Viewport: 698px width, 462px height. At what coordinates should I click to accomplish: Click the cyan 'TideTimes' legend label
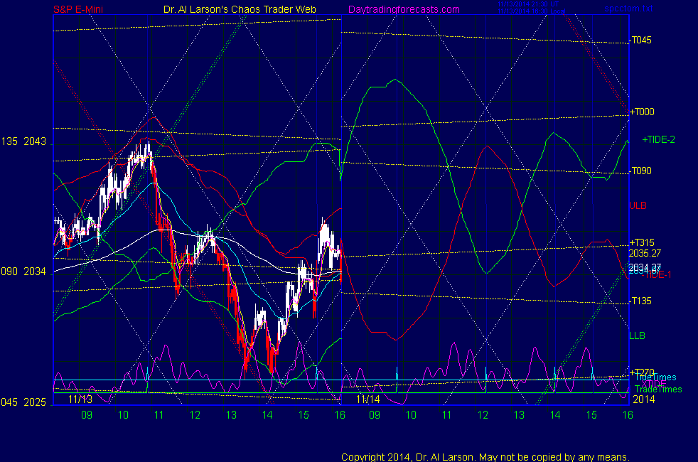[655, 377]
